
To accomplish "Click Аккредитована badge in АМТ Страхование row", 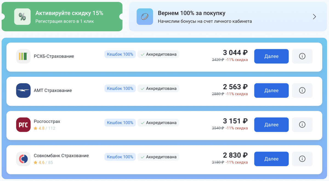I will tap(158, 88).
